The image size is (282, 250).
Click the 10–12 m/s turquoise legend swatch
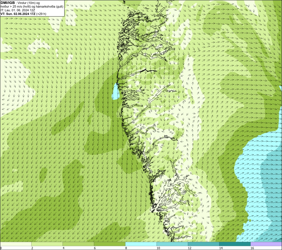pos(172,244)
